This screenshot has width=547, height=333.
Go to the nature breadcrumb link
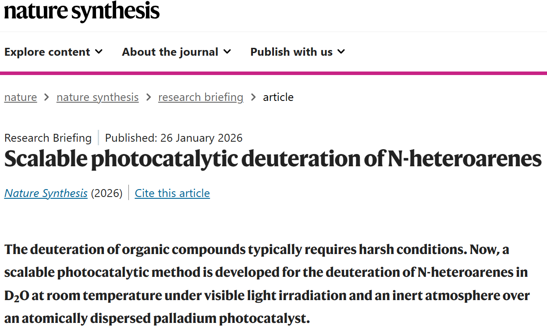click(x=21, y=97)
